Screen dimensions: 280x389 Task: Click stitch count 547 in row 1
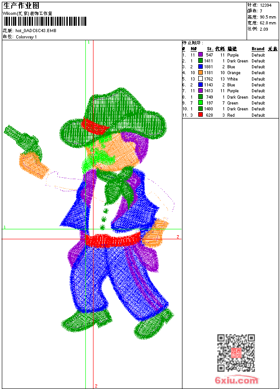tap(210, 55)
